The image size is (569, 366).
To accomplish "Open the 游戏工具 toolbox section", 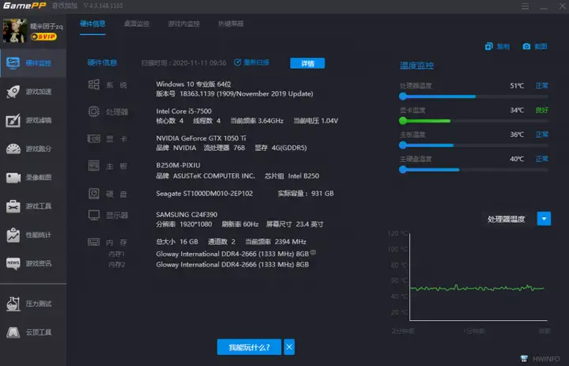I will click(x=33, y=206).
